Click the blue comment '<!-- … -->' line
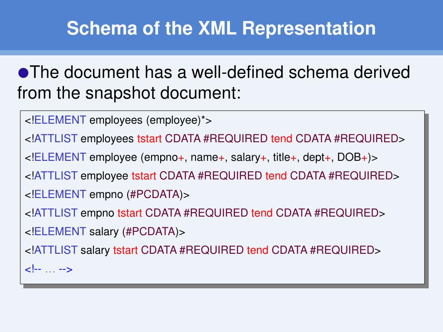 tap(48, 269)
